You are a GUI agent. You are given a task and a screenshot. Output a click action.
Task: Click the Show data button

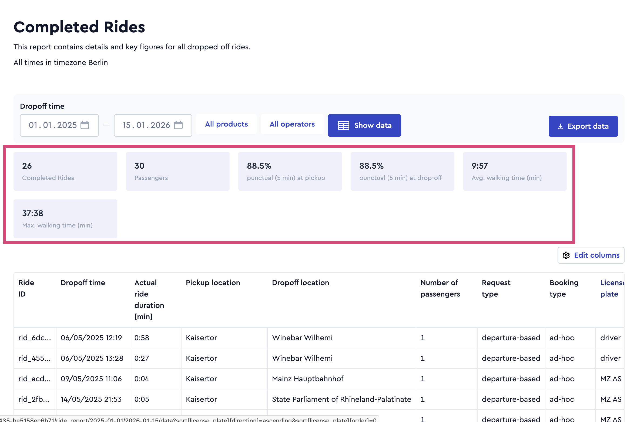(x=364, y=125)
